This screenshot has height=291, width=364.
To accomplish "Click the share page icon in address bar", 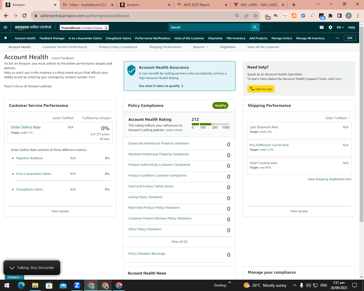I will pyautogui.click(x=246, y=16).
